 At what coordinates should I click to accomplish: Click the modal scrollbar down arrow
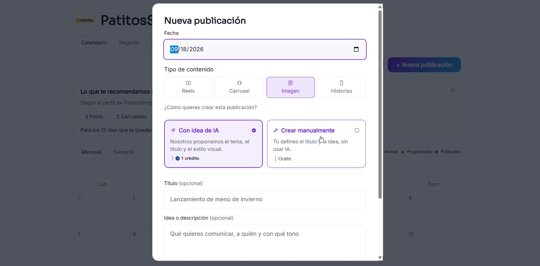point(380,258)
